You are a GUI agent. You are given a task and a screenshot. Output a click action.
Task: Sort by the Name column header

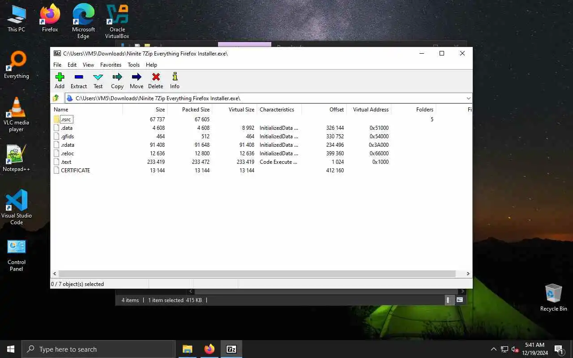(86, 109)
